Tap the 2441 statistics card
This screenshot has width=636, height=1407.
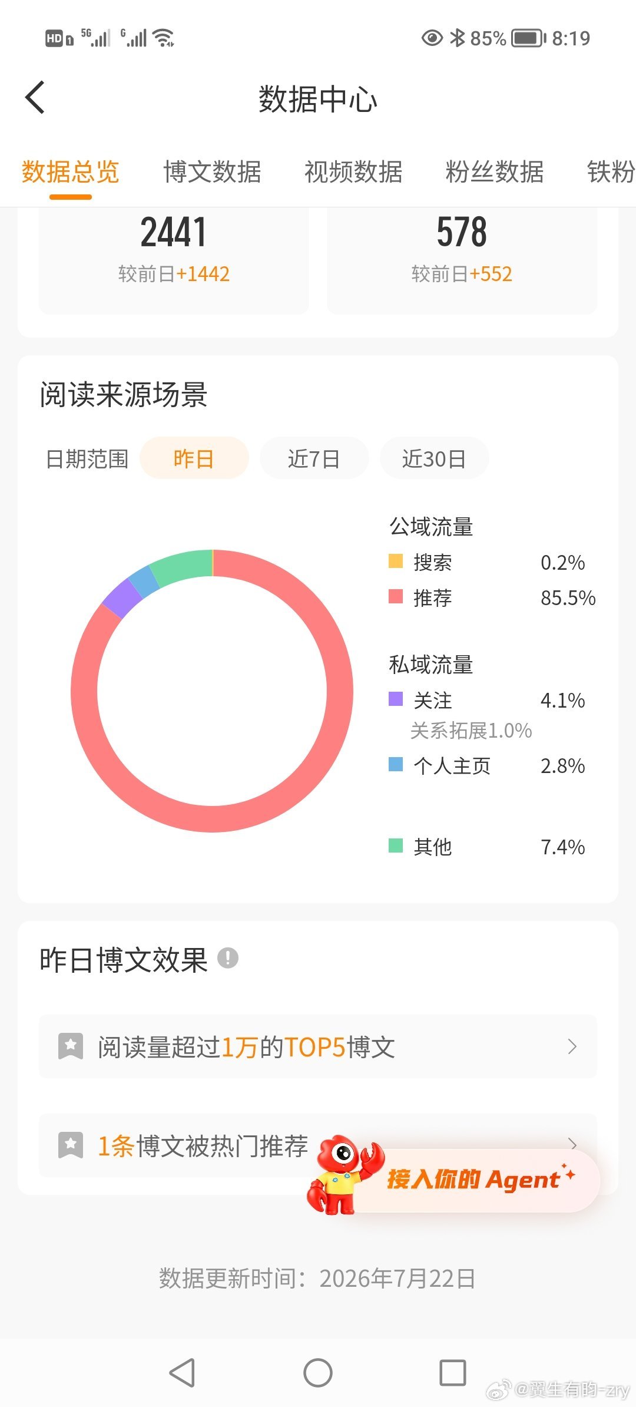(x=174, y=260)
